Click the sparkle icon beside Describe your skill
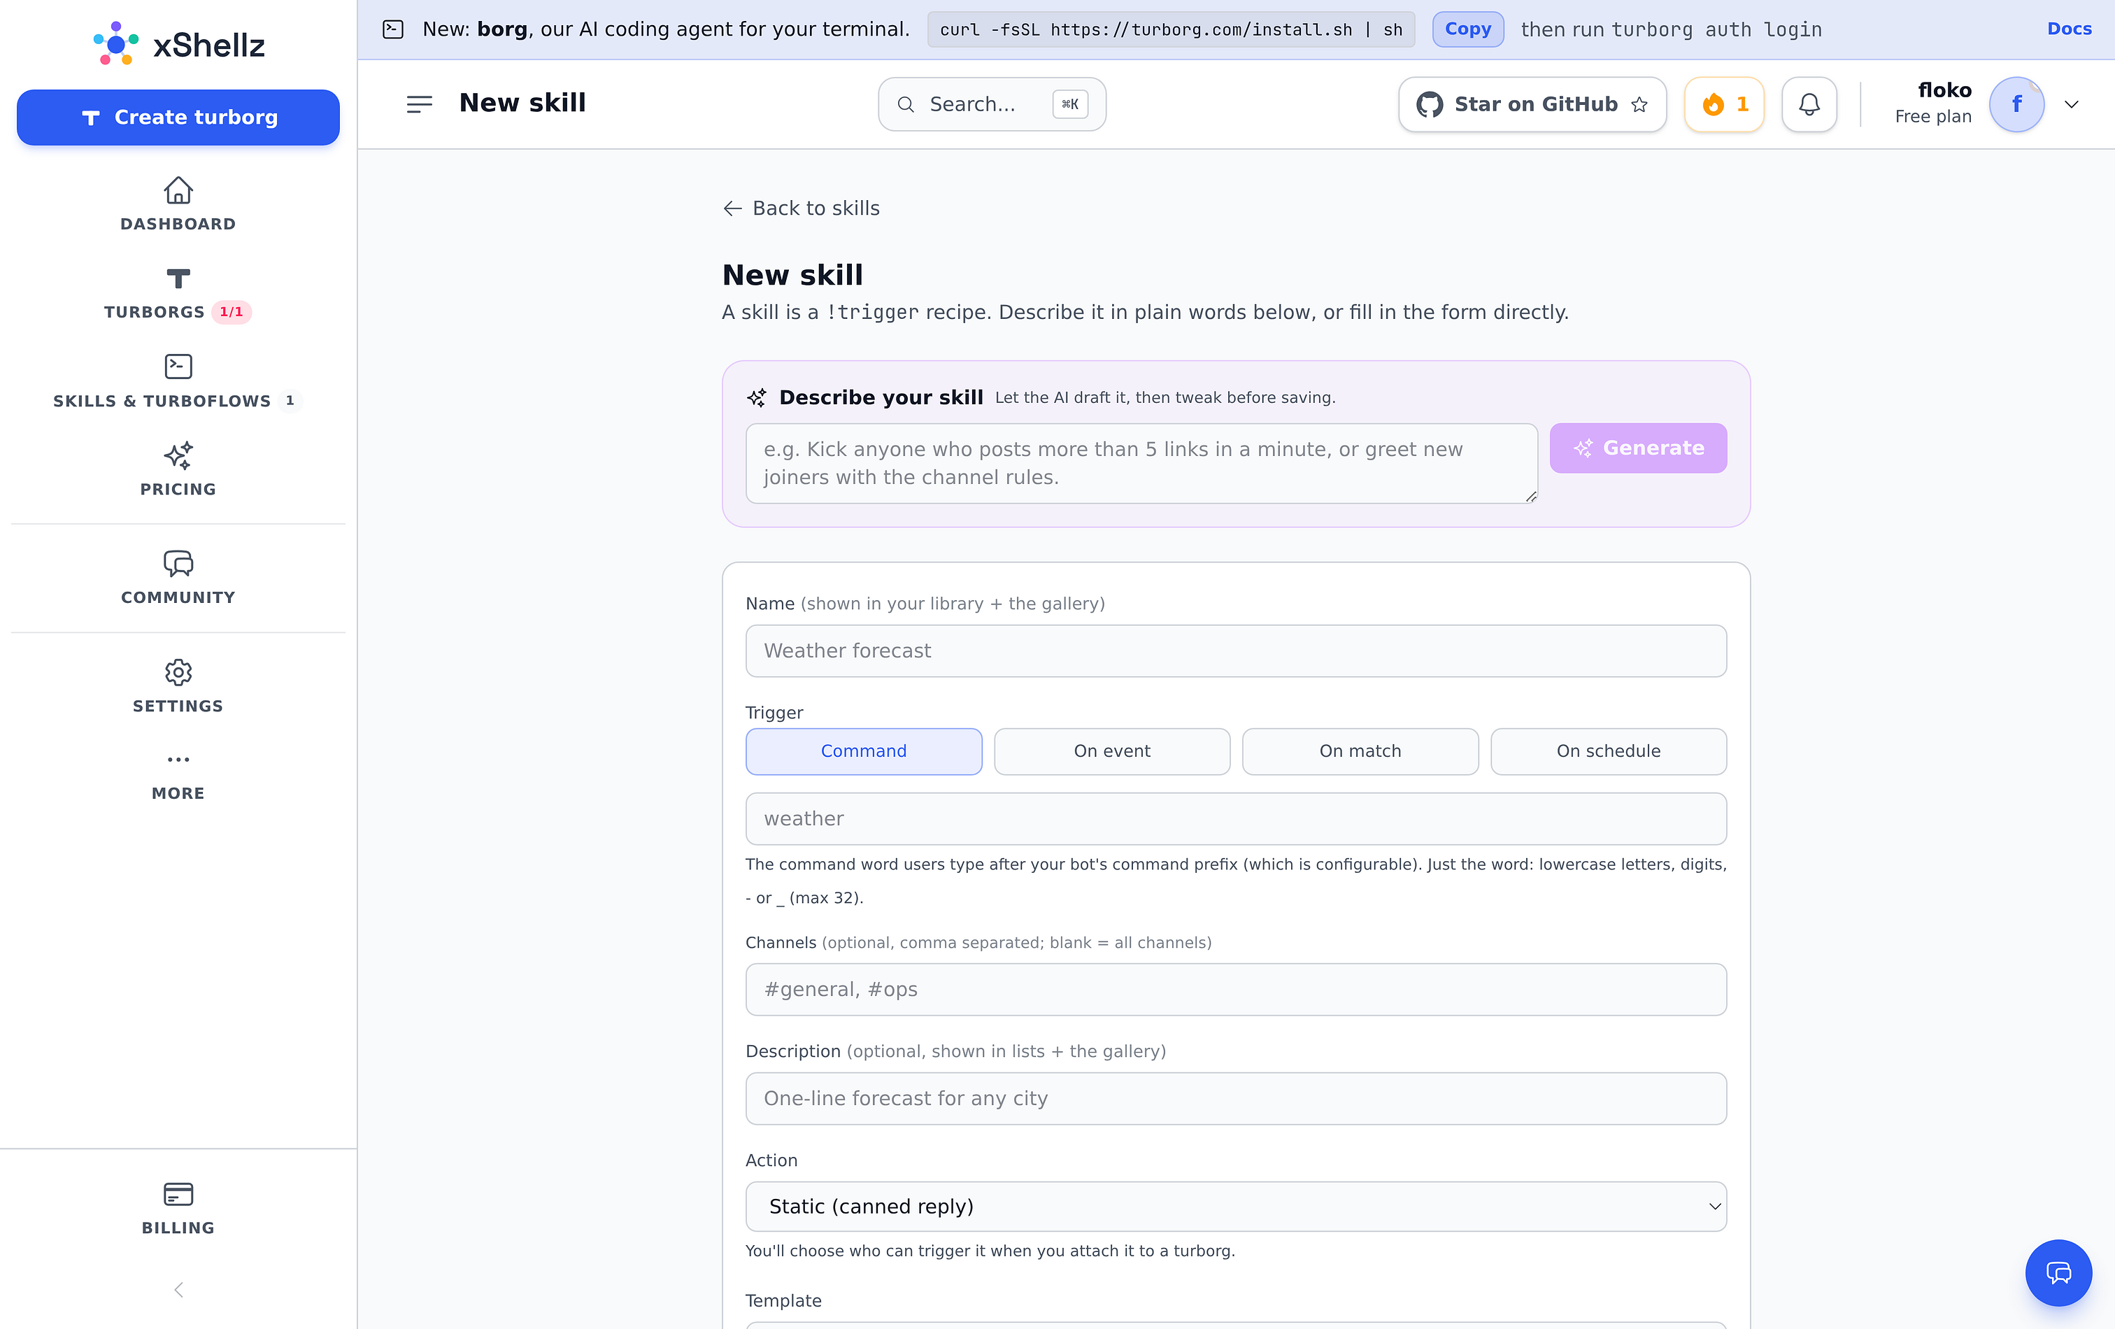The height and width of the screenshot is (1329, 2115). click(x=756, y=397)
